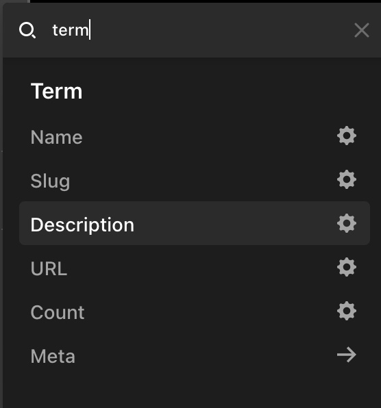Viewport: 381px width, 408px height.
Task: Click empty area of the search bar
Action: pos(221,30)
